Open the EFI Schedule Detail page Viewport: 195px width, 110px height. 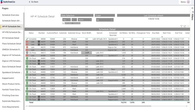tap(11, 38)
